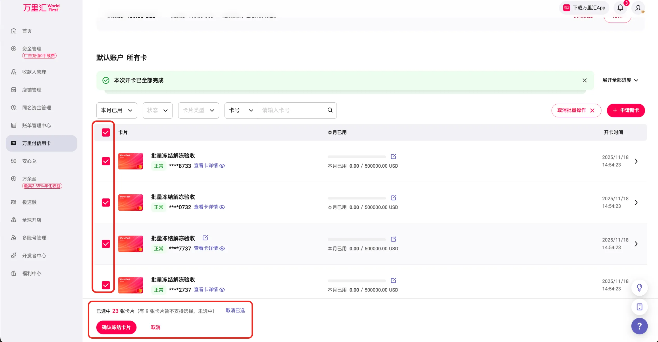The height and width of the screenshot is (342, 658).
Task: Open the 本月已用 filter dropdown
Action: pos(116,110)
